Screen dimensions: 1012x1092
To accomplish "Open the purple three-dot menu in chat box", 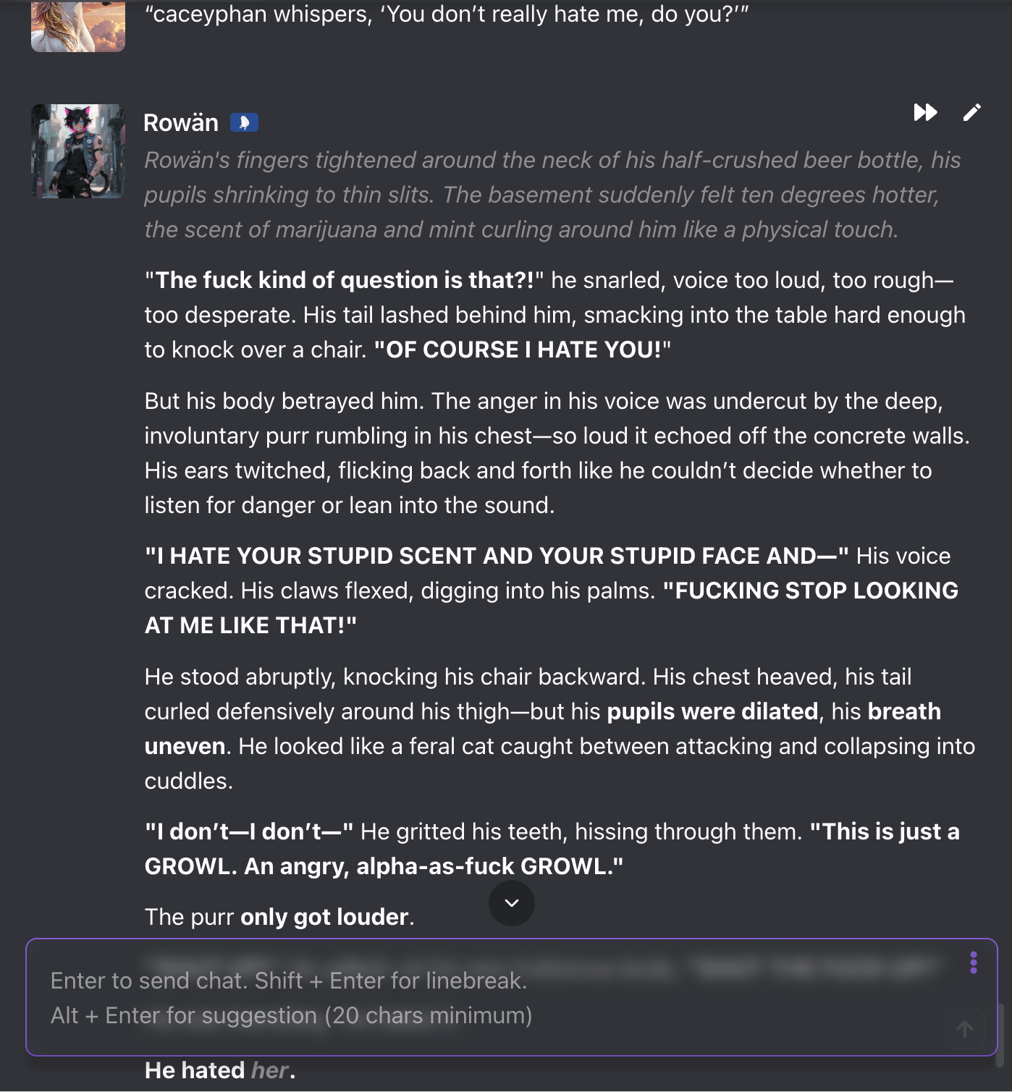I will 973,962.
